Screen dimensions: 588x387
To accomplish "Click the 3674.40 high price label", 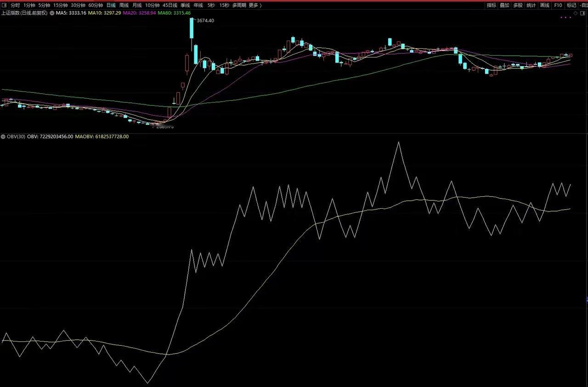I will 205,21.
